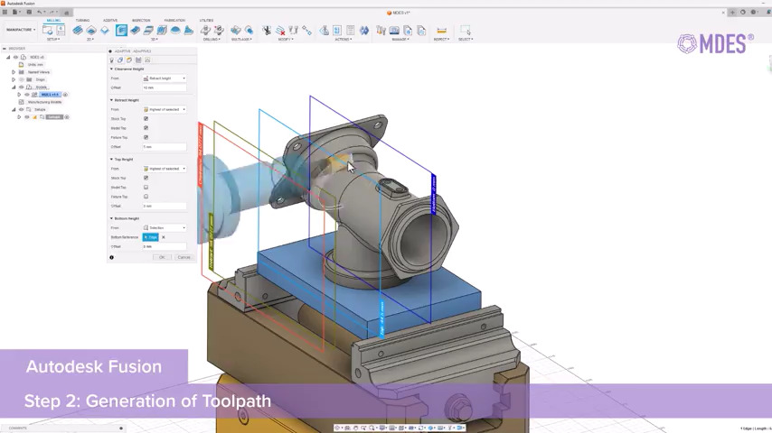The image size is (772, 433).
Task: Click the Retract Height Offset input field
Action: tap(165, 147)
